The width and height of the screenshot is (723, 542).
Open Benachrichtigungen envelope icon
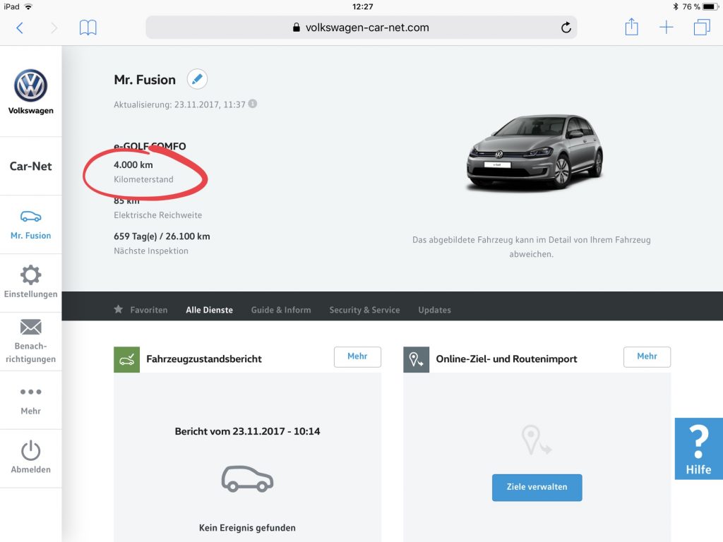(x=30, y=327)
